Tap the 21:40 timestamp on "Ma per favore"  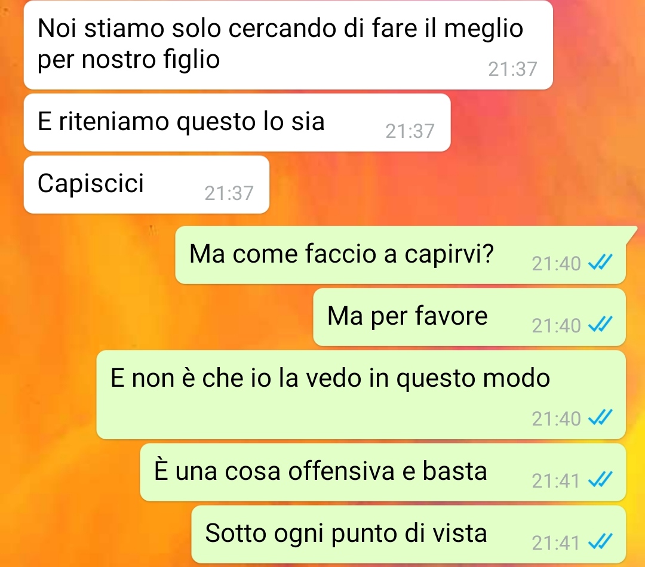click(x=556, y=325)
